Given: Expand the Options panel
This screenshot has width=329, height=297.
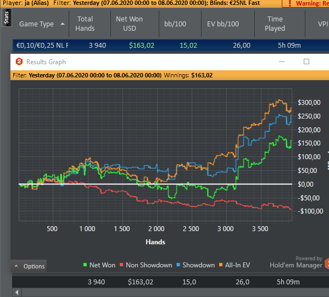Looking at the screenshot, I should [29, 266].
